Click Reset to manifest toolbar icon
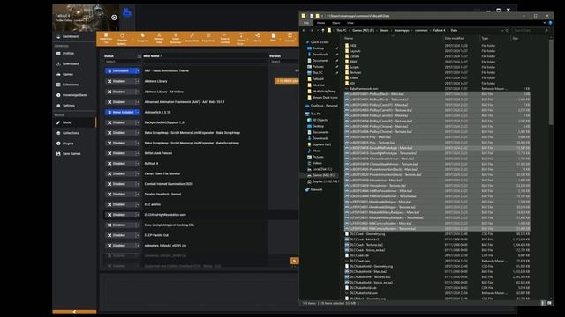 point(224,38)
